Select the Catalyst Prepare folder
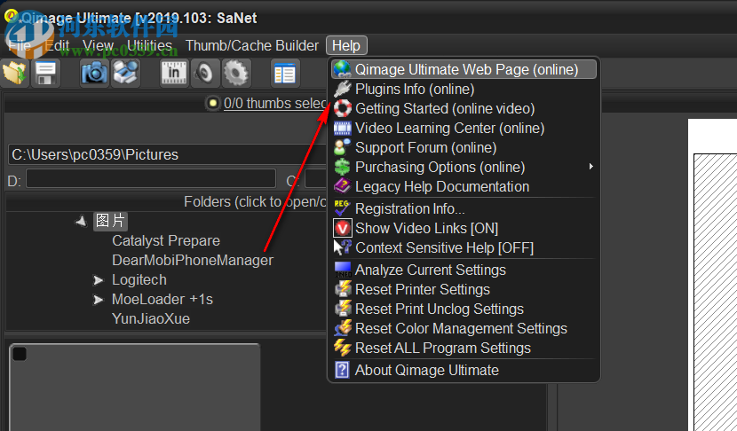The image size is (737, 431). pos(166,240)
